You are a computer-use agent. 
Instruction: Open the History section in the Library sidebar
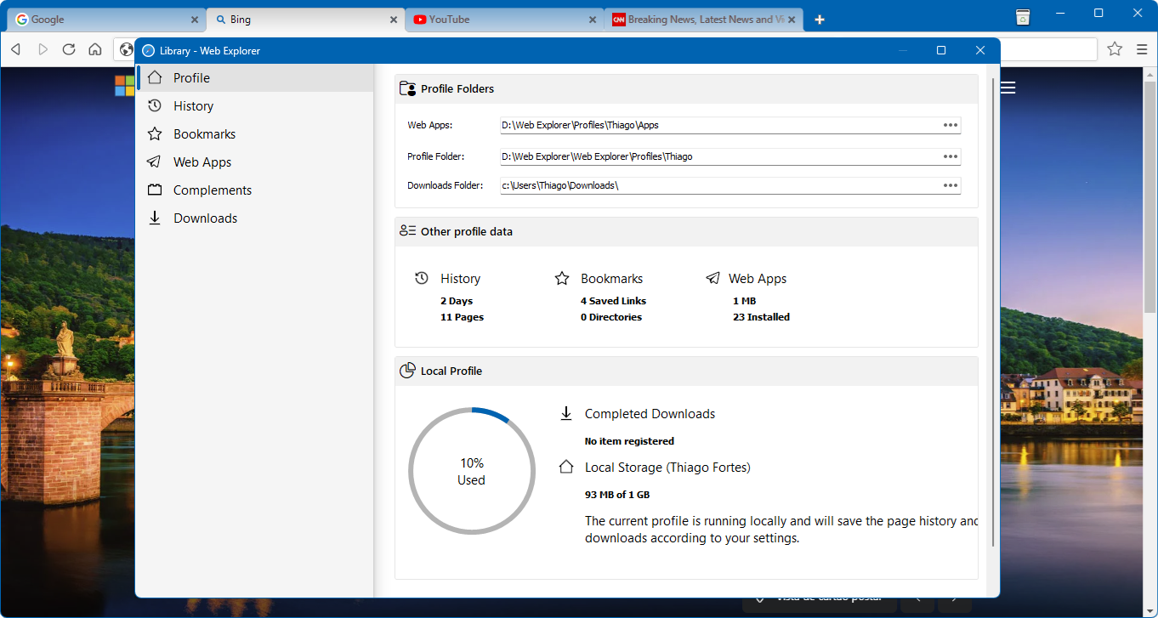click(194, 105)
